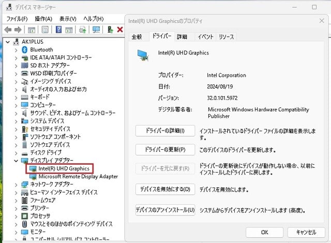
Task: Click the ドライバーの更新(P) button
Action: 165,150
